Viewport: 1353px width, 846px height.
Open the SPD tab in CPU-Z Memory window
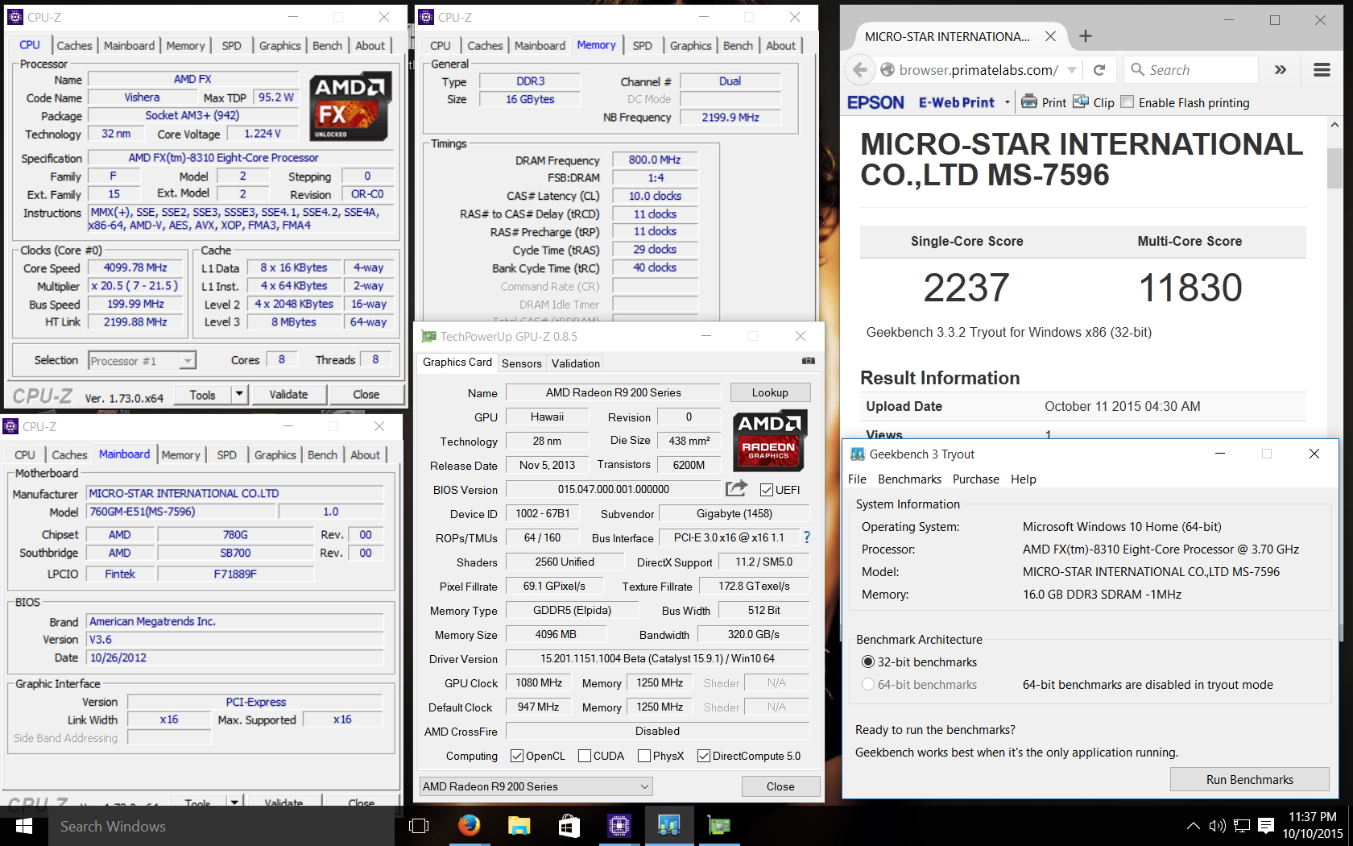point(642,46)
